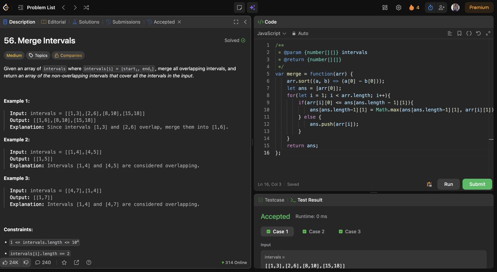The height and width of the screenshot is (272, 497).
Task: Click the curly braces snippet icon
Action: point(469,33)
